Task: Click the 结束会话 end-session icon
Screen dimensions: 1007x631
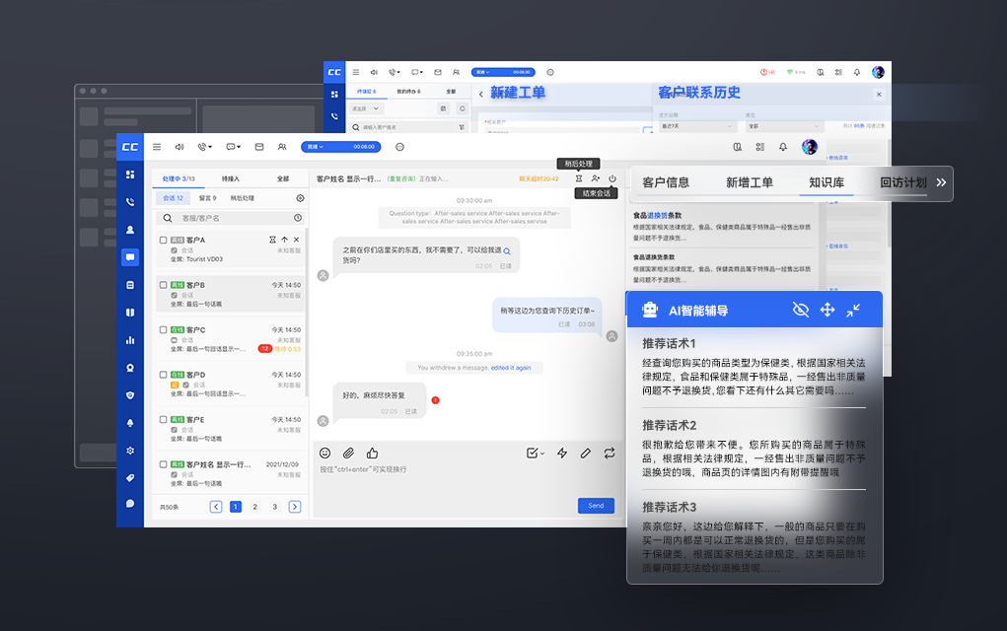Action: coord(613,179)
